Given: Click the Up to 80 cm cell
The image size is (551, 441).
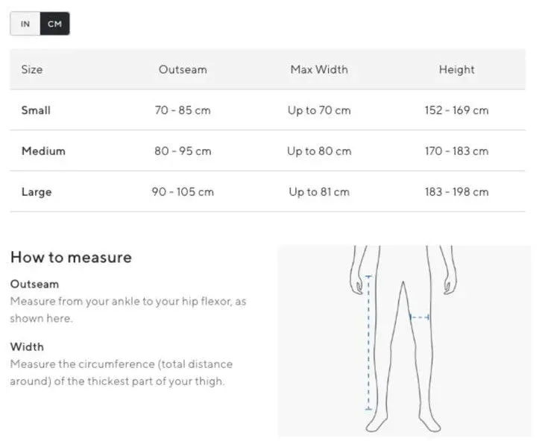Looking at the screenshot, I should tap(319, 151).
